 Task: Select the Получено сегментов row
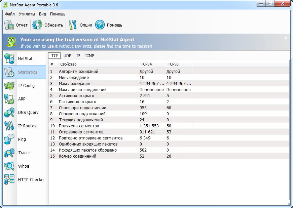pos(169,126)
